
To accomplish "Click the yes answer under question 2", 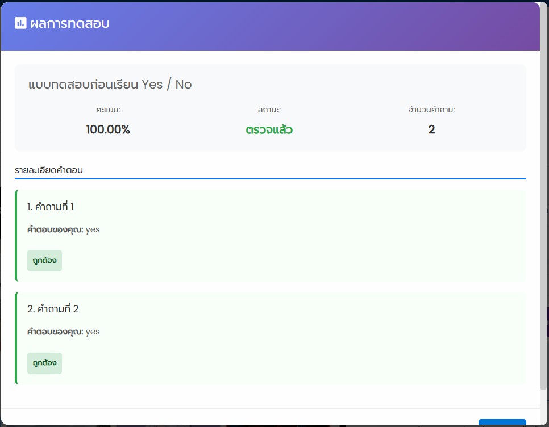I will click(93, 332).
